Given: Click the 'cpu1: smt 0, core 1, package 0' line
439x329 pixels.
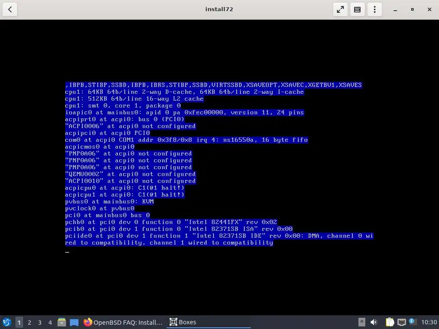Looking at the screenshot, I should [x=123, y=105].
